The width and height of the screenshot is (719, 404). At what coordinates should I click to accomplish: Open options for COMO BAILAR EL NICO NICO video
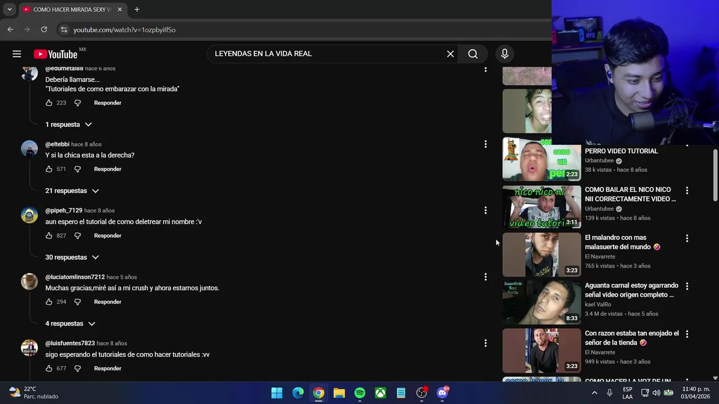(x=686, y=191)
